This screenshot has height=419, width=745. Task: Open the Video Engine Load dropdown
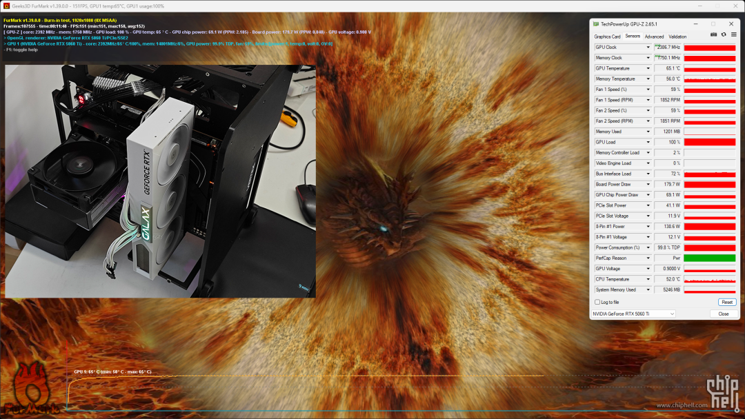[x=648, y=163]
